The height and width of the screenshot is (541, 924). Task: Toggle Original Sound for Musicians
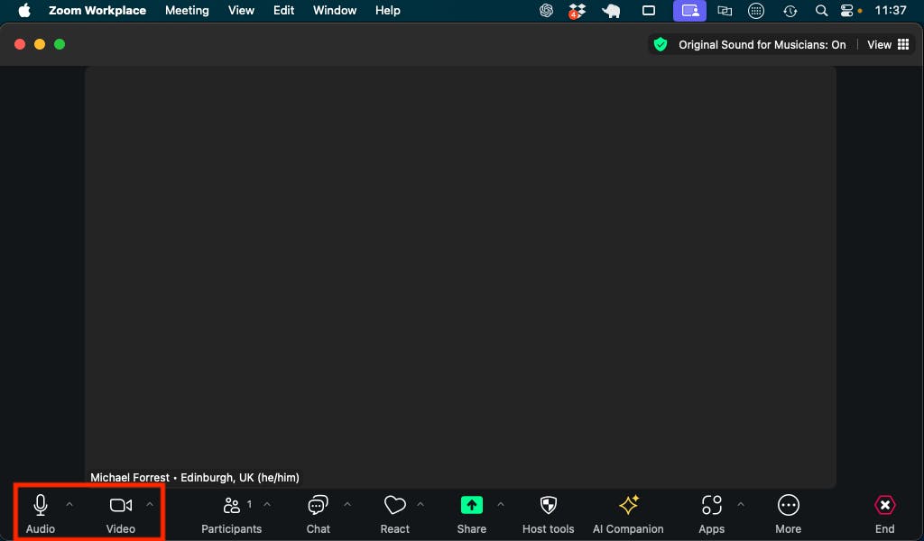(762, 45)
